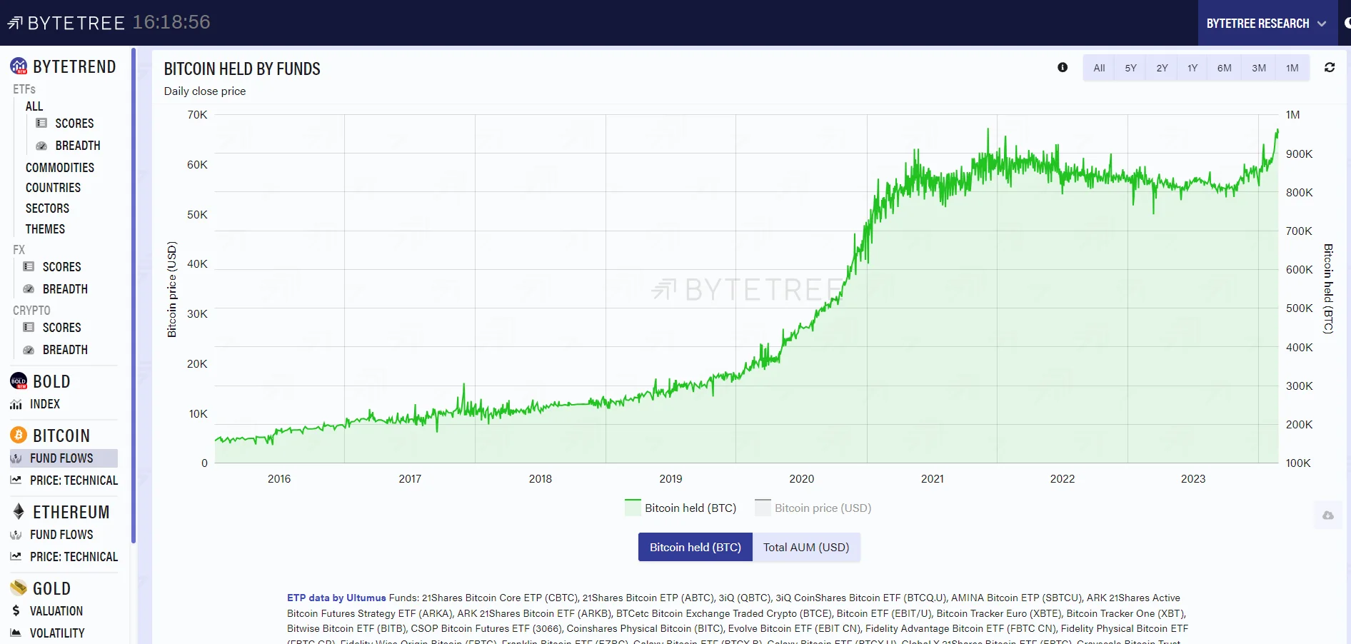Screen dimensions: 1351x644
Task: Select the 6M time range
Action: pyautogui.click(x=1224, y=68)
